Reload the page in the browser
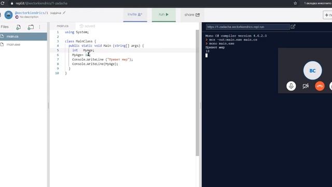Image resolution: width=332 pixels, height=187 pixels. click(x=3, y=3)
